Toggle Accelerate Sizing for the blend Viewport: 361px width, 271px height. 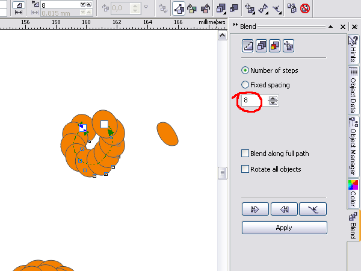(x=234, y=8)
